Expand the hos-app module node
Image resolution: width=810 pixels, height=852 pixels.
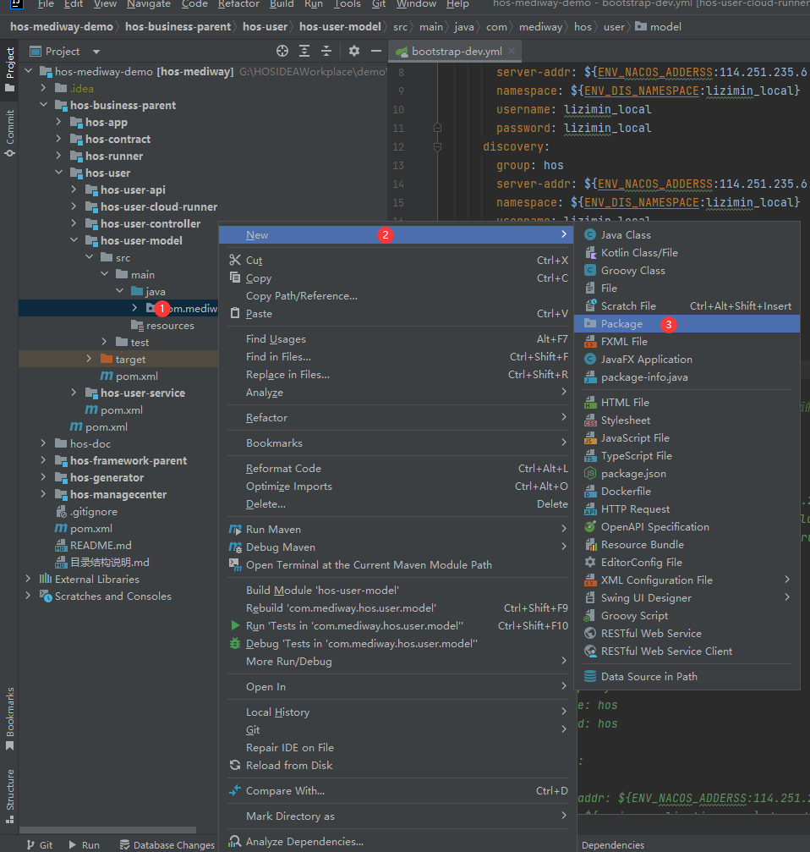coord(59,123)
